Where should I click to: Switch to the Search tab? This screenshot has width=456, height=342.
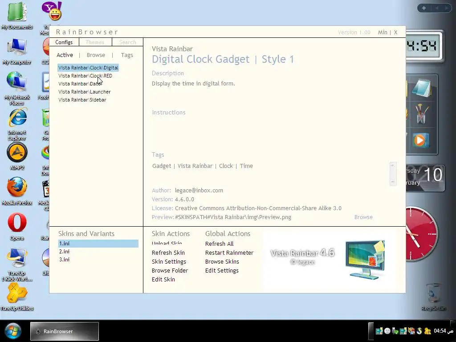[x=127, y=42]
